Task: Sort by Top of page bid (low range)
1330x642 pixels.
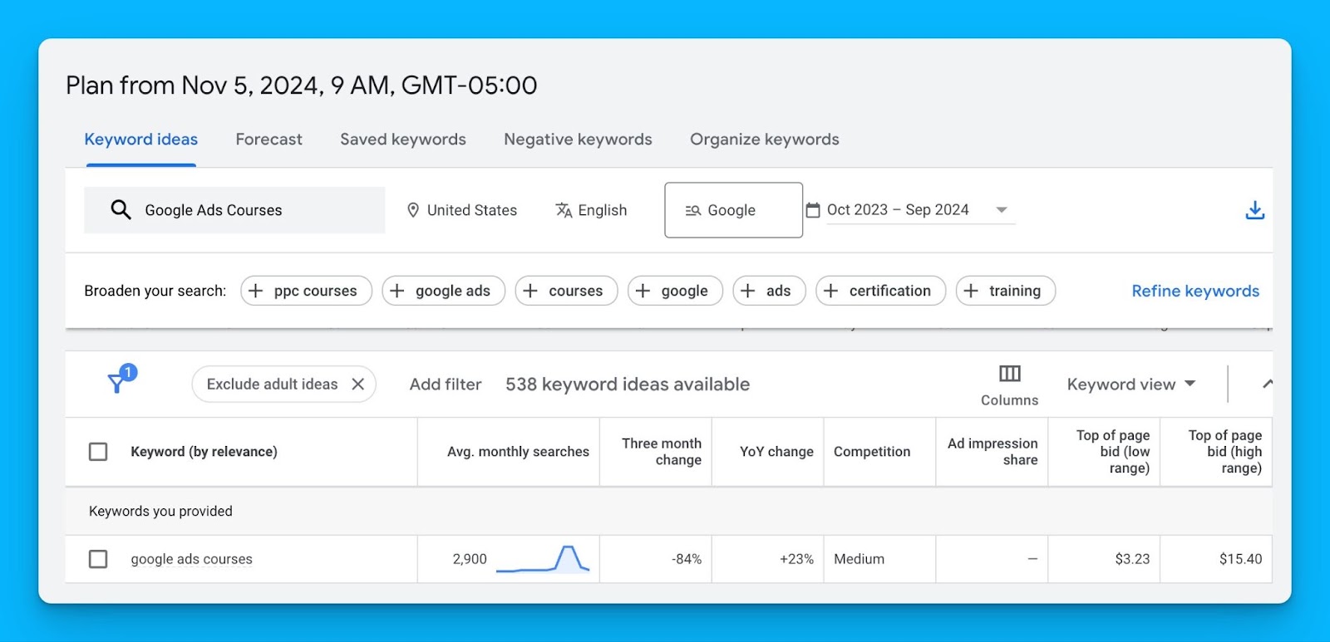Action: (x=1113, y=452)
